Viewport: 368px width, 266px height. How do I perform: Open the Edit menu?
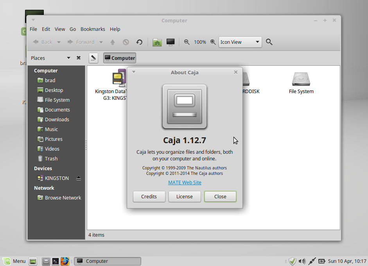(46, 29)
